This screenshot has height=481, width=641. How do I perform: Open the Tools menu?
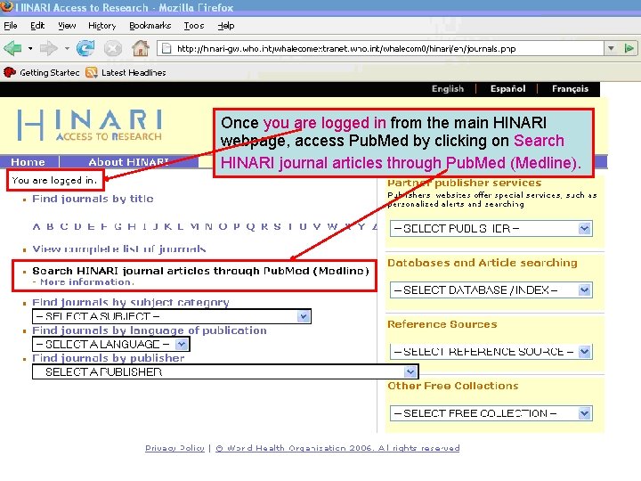194,25
